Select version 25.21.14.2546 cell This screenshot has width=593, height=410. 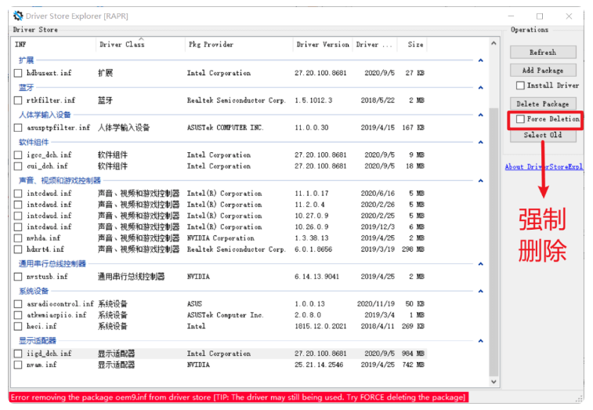tap(319, 365)
